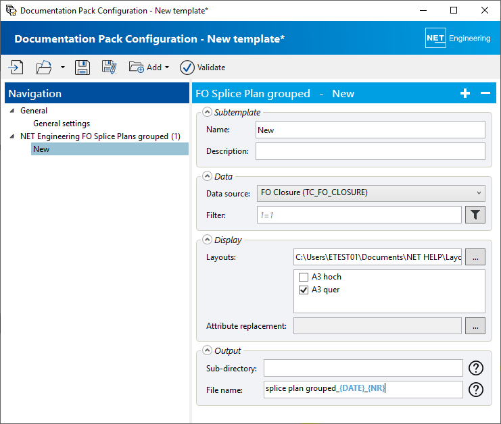Collapse the Display section
This screenshot has height=424, width=501.
pos(207,240)
